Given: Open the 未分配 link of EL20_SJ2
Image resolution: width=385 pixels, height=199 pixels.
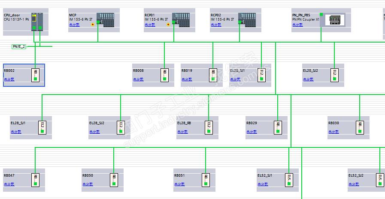Looking at the screenshot, I should tap(308, 80).
